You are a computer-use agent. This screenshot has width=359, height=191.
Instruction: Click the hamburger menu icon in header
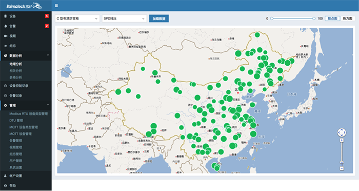pyautogui.click(x=56, y=6)
